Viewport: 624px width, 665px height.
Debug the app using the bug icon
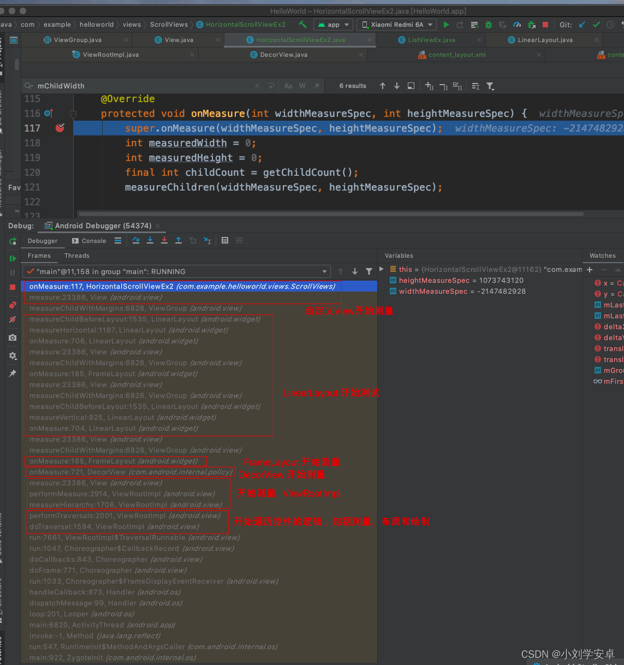488,24
